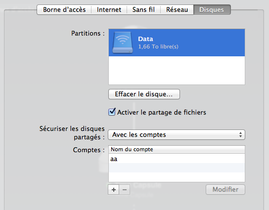This screenshot has width=269, height=210.
Task: Go to the Sans fil tab
Action: [143, 9]
